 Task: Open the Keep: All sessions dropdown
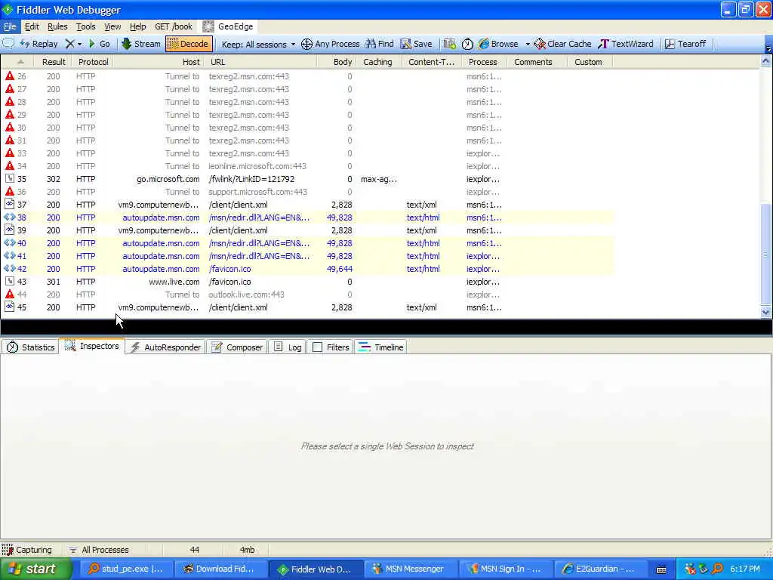point(258,45)
